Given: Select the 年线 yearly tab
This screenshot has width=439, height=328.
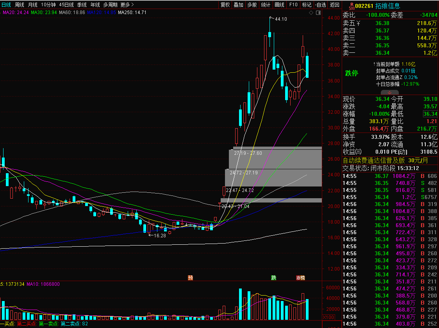Looking at the screenshot, I should [95, 5].
